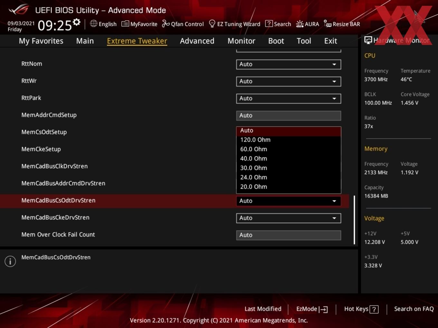This screenshot has width=438, height=328.
Task: Click Mem Over Clock Fail Count field
Action: pyautogui.click(x=289, y=235)
